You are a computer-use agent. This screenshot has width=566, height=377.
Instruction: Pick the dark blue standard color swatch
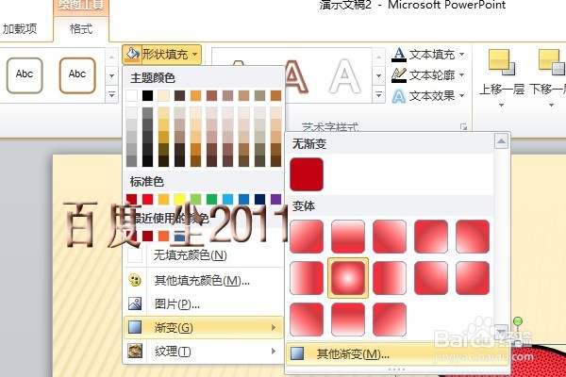point(260,199)
